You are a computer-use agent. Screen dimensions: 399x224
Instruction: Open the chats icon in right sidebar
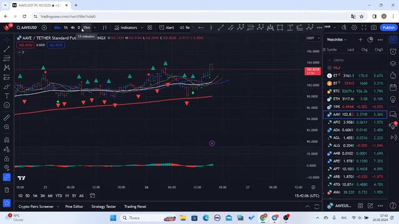click(393, 114)
